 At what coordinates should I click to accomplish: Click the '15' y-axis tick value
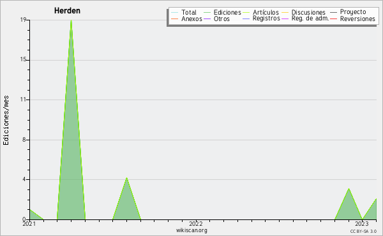23,59
